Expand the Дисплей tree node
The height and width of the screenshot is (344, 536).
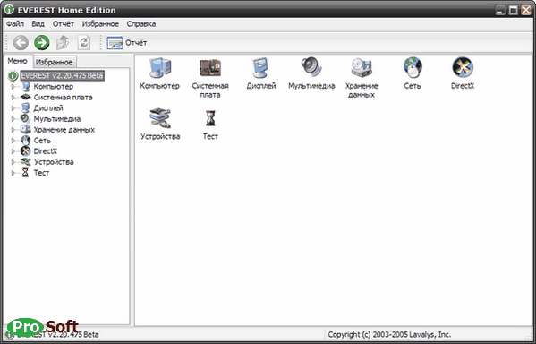(13, 108)
